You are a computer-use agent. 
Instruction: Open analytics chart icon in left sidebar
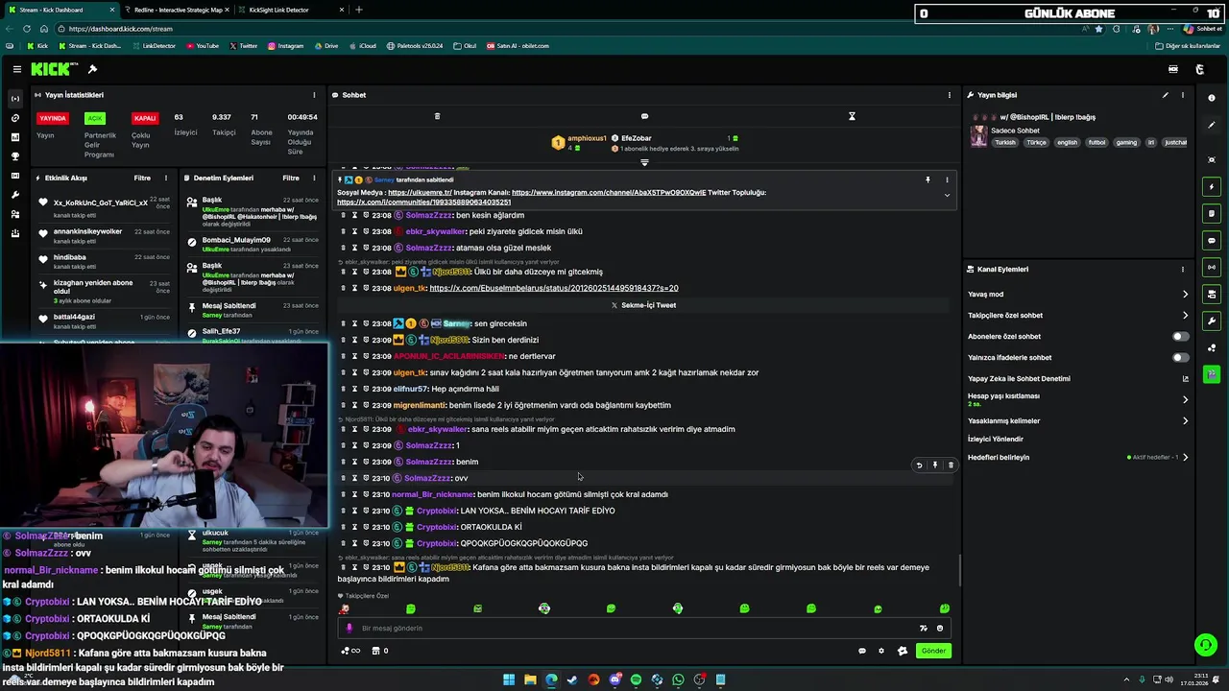click(x=15, y=137)
